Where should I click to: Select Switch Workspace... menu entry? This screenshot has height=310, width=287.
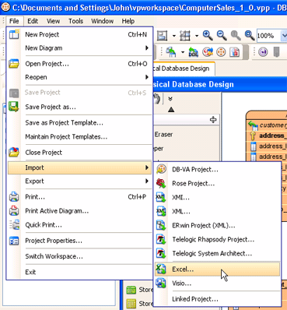80,256
